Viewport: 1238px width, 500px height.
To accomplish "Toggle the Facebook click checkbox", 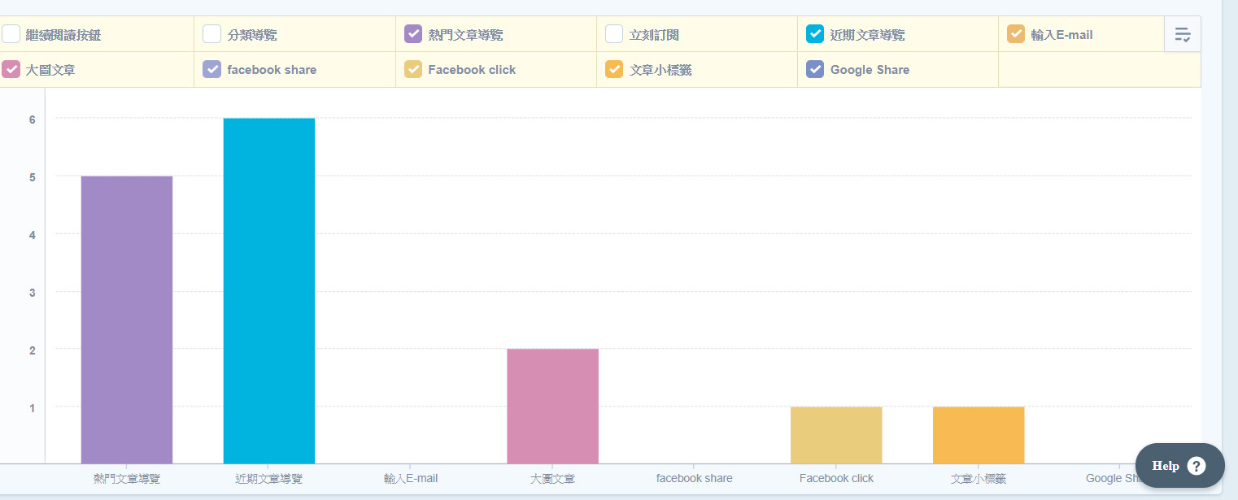I will coord(413,69).
